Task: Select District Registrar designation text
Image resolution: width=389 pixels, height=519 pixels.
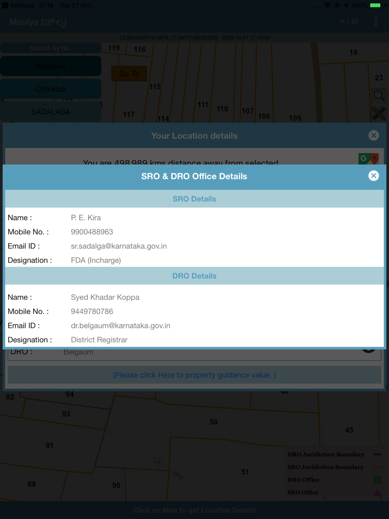Action: (99, 340)
